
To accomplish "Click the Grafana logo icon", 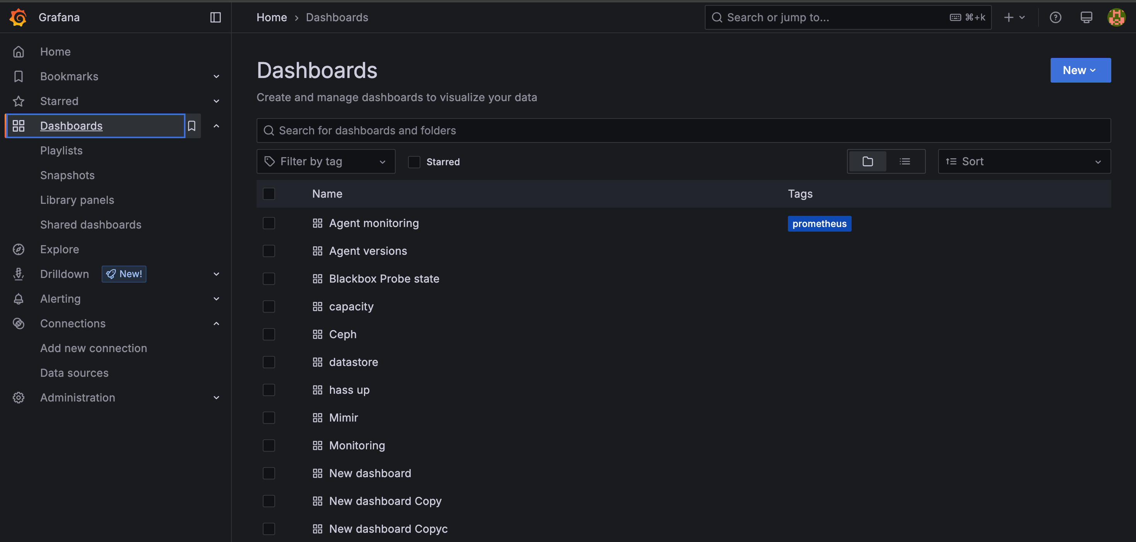I will [x=18, y=17].
